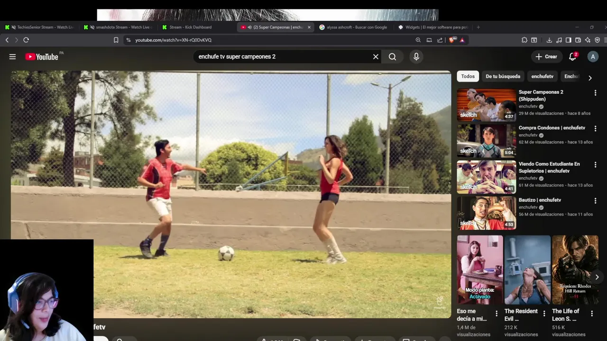Reload the page with refresh icon
The image size is (607, 341).
tap(26, 40)
